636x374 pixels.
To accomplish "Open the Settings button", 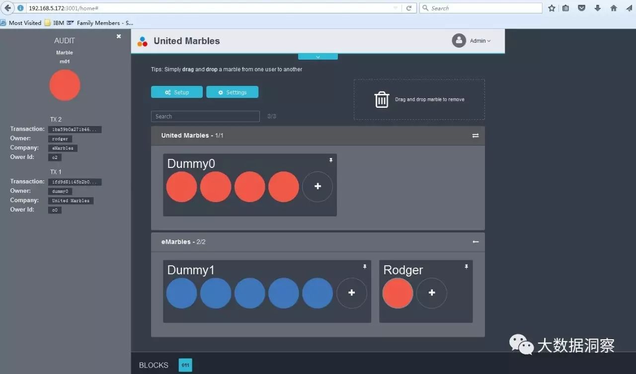I will point(232,92).
